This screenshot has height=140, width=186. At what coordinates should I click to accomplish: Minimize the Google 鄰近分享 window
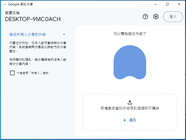156,4
